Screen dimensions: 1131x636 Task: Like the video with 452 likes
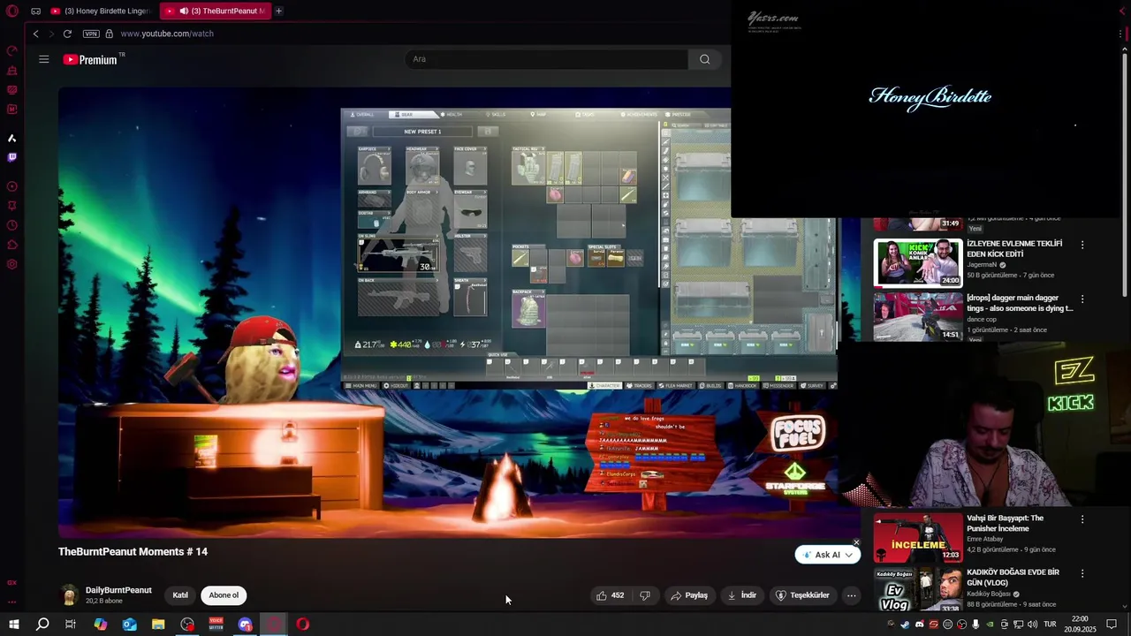point(610,595)
